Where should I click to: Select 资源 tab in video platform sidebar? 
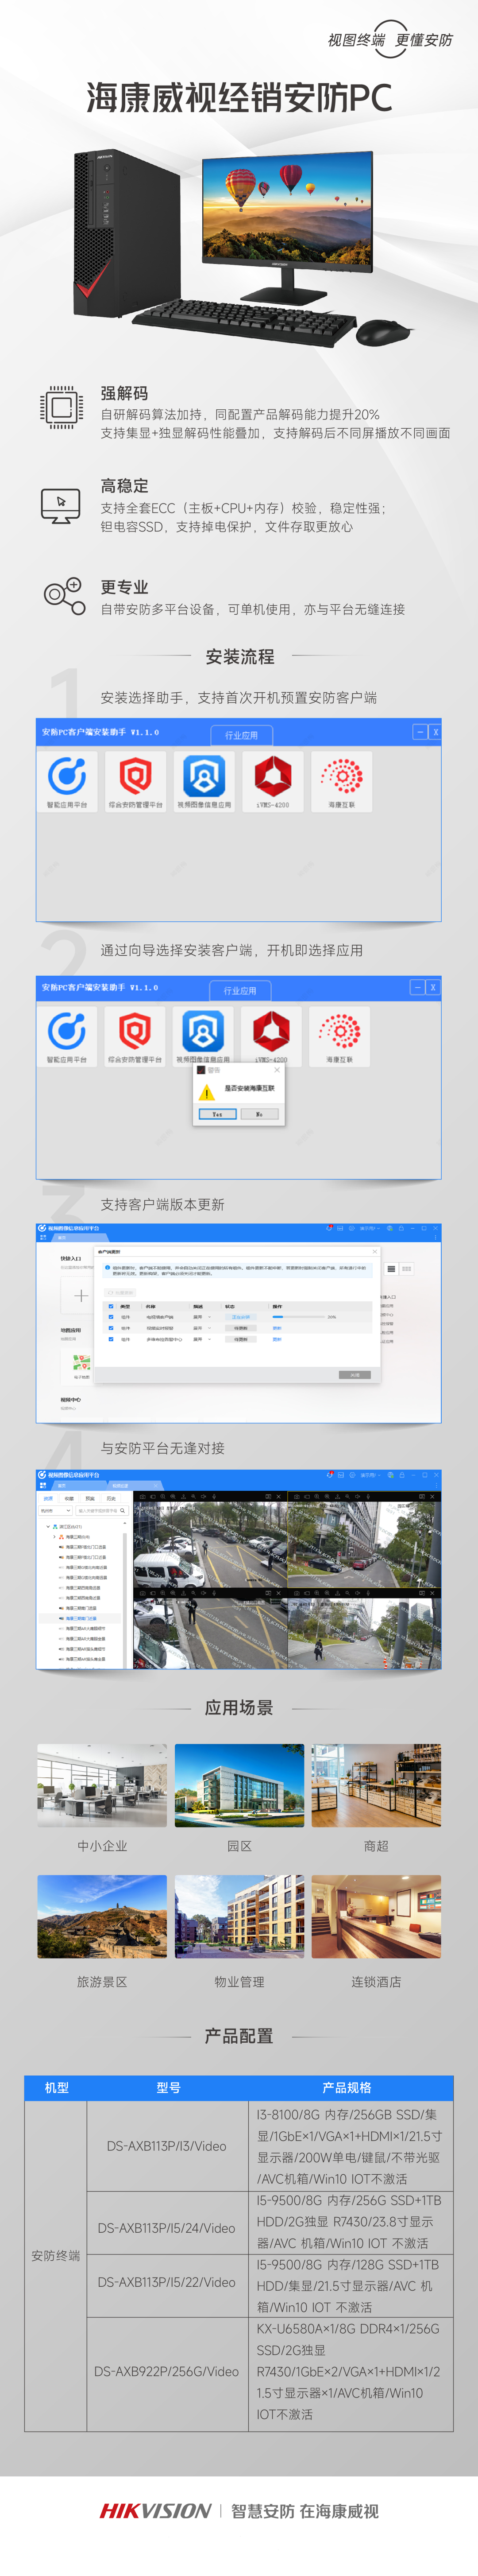pos(48,1499)
